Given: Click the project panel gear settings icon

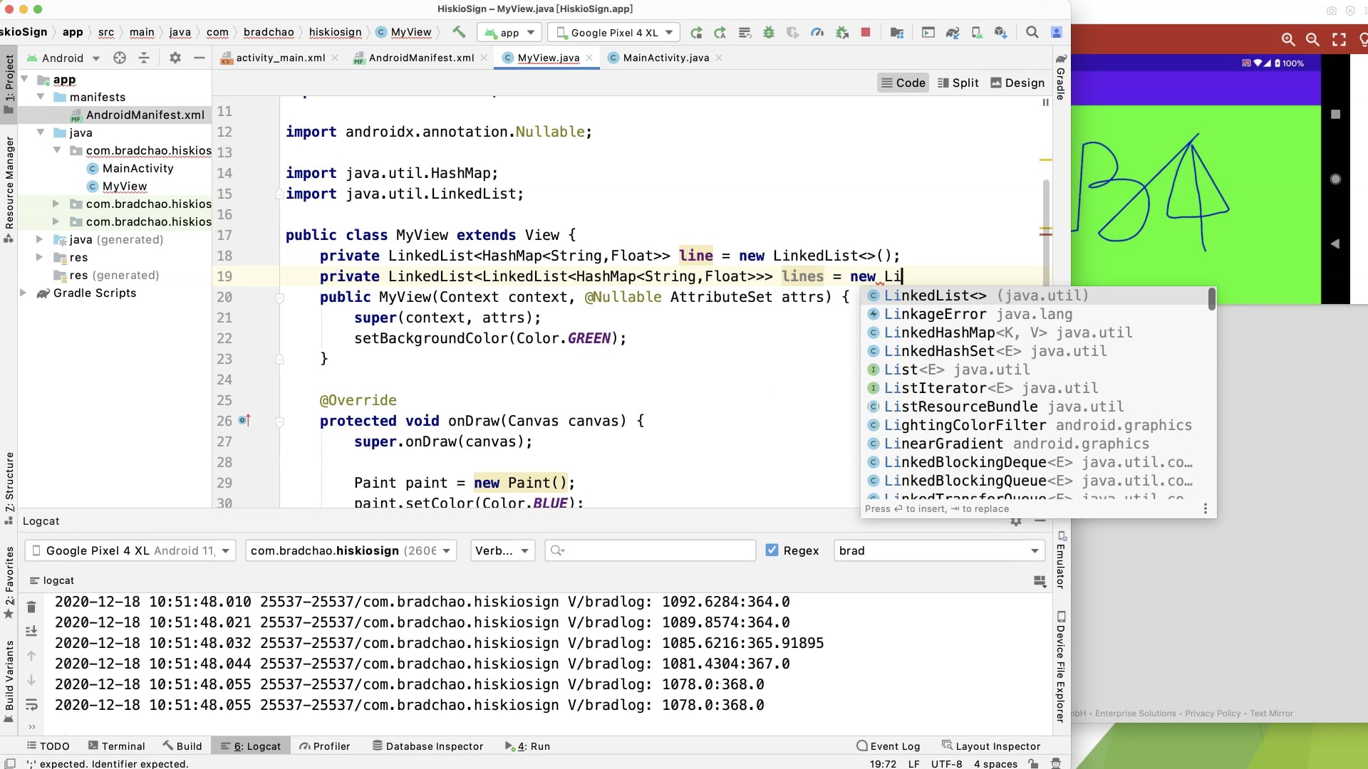Looking at the screenshot, I should 175,58.
